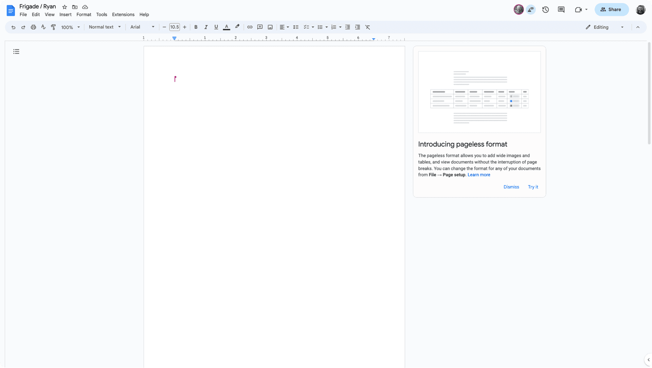
Task: Rename the Frigade / Ryan title
Action: pyautogui.click(x=38, y=7)
